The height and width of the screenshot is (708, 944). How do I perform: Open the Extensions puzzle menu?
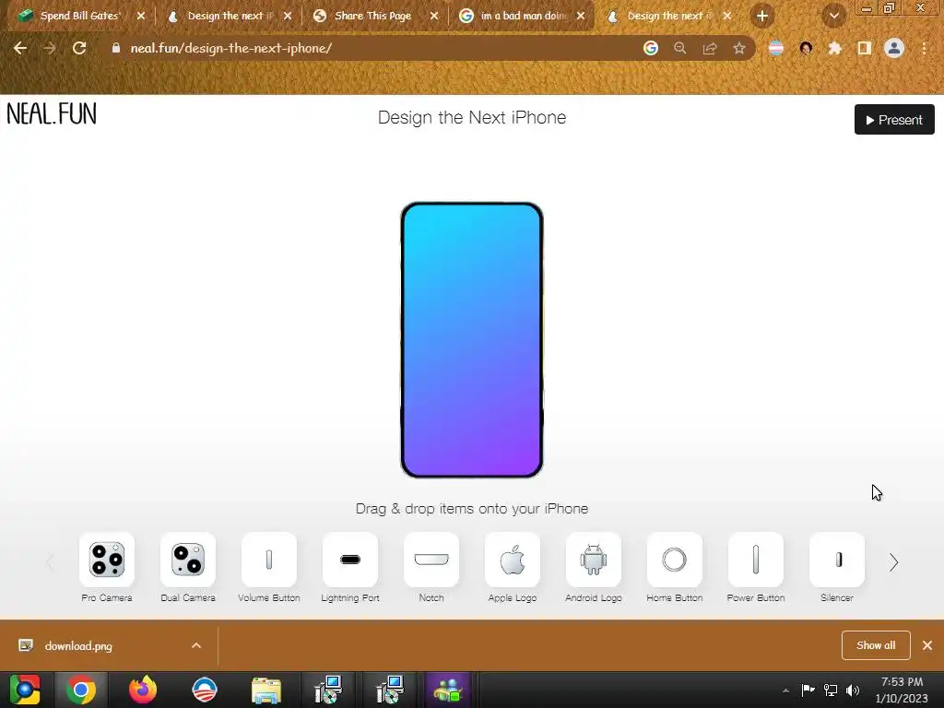835,48
